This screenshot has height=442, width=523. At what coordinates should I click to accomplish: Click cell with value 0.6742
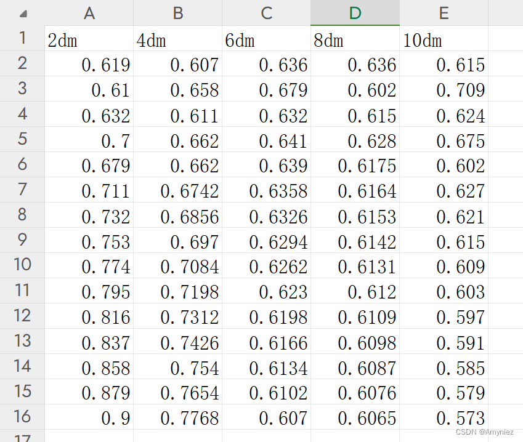click(177, 190)
